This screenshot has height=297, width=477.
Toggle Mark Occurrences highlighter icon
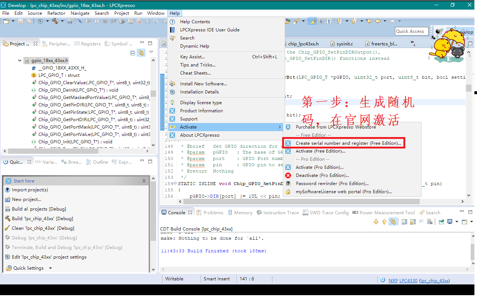pos(312,21)
